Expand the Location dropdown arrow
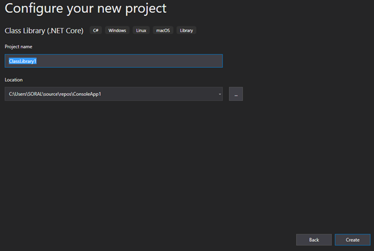The width and height of the screenshot is (374, 251). coord(219,94)
